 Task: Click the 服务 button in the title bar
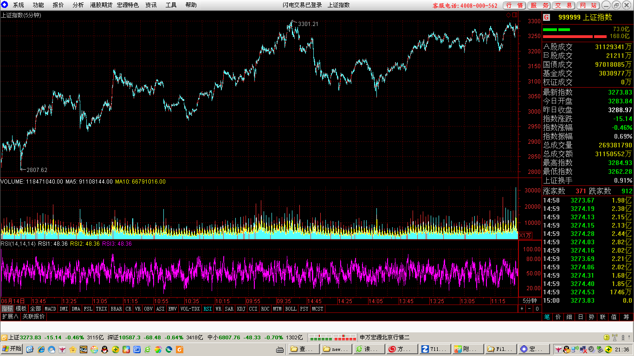tap(540, 5)
